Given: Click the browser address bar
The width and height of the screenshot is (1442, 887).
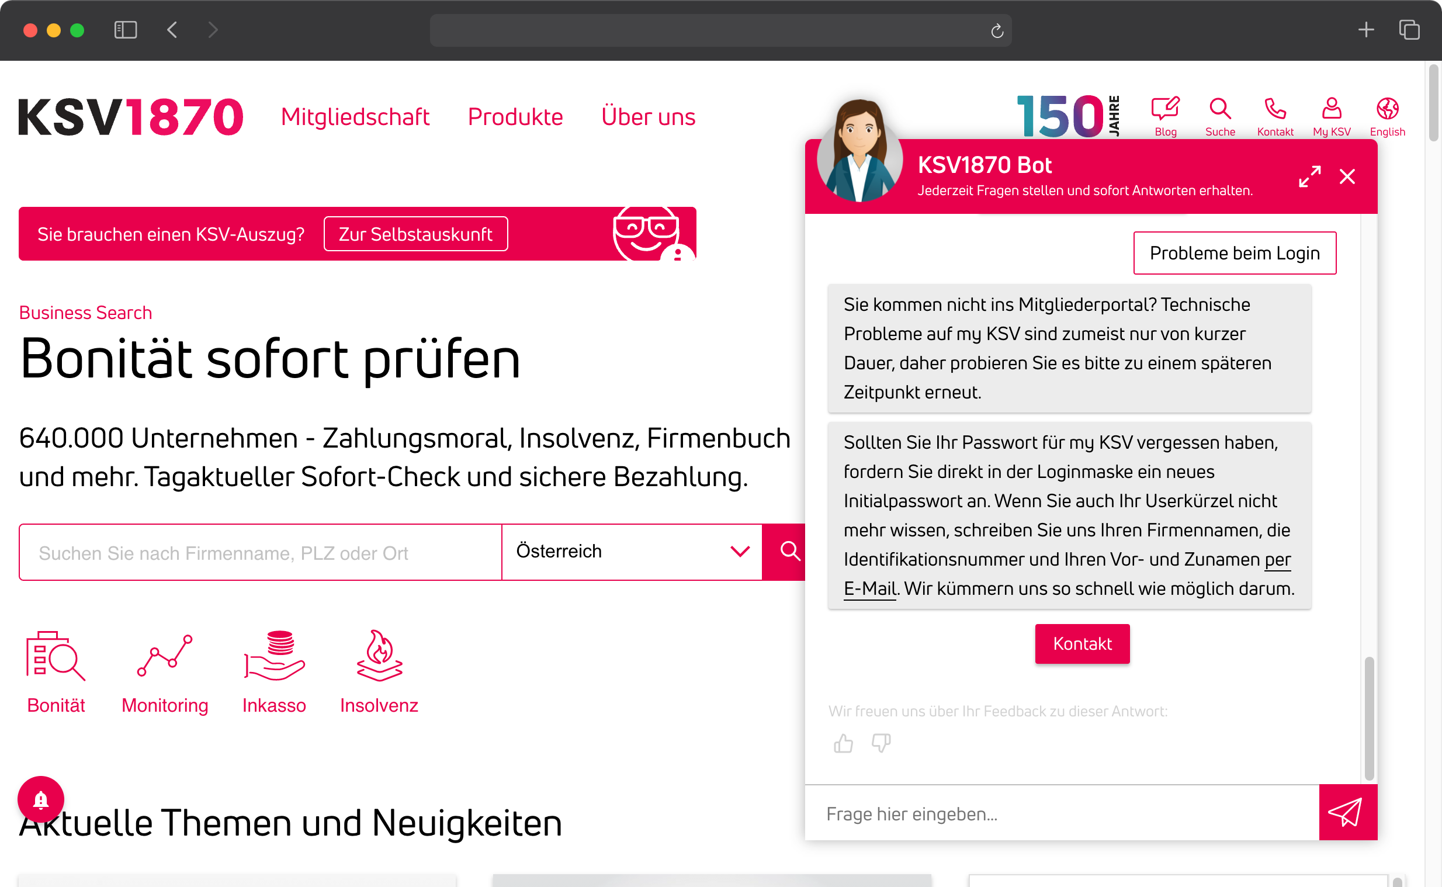Looking at the screenshot, I should tap(720, 30).
